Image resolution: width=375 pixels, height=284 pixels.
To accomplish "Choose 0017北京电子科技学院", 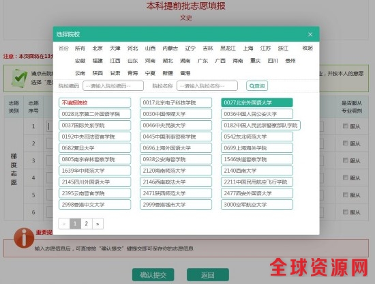I will 176,102.
